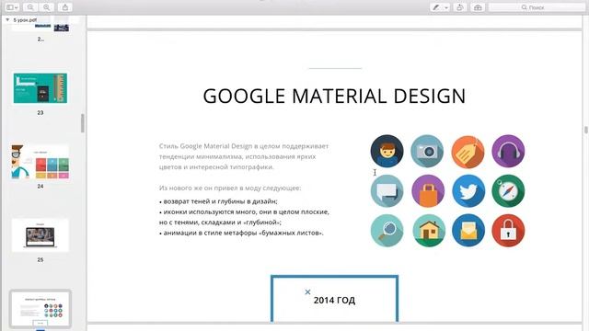Collapse the 5 урок.pdf disclosure triangle
Viewport: 589px width, 331px height.
click(7, 19)
